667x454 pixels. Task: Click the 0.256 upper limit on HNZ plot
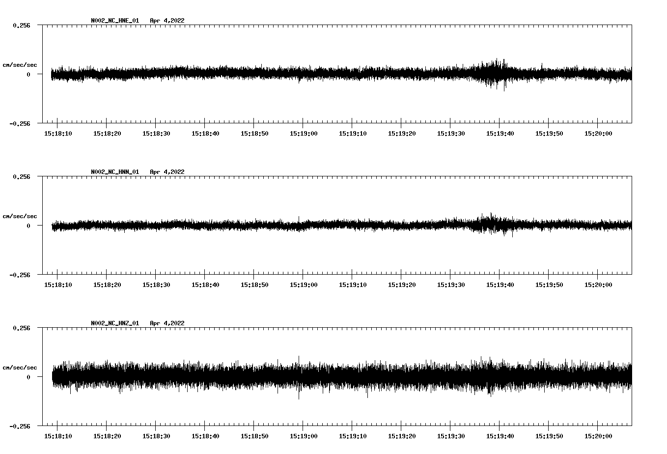(x=22, y=328)
